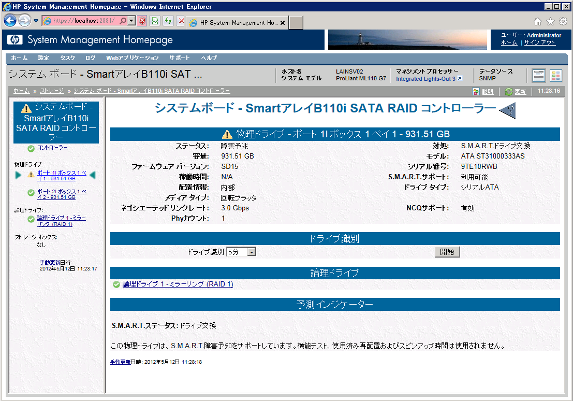Open the Webアプリケーション menu
This screenshot has height=401, width=573.
(x=133, y=58)
